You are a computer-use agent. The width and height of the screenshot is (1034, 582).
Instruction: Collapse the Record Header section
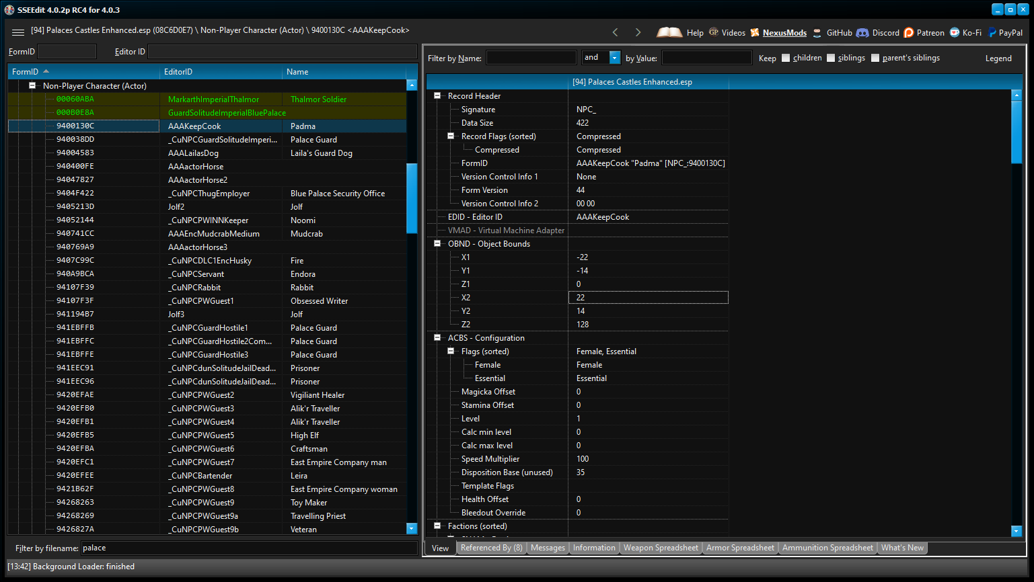coord(437,96)
